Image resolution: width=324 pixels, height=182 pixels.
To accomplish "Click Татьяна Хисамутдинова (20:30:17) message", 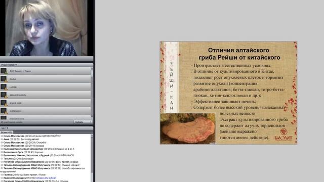I will pyautogui.click(x=41, y=165).
